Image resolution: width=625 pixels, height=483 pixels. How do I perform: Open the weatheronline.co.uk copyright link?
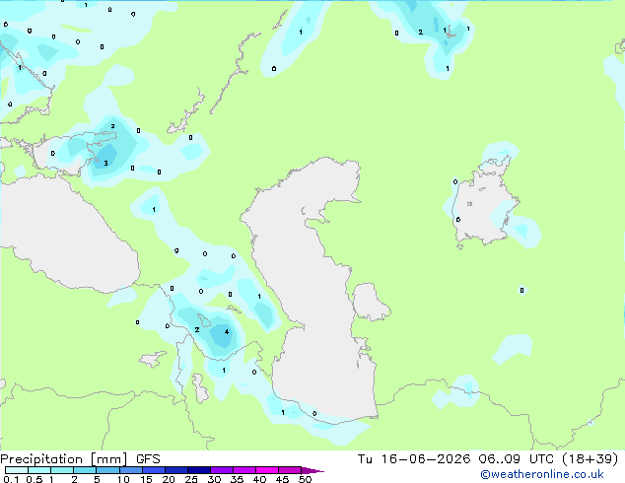pos(542,474)
